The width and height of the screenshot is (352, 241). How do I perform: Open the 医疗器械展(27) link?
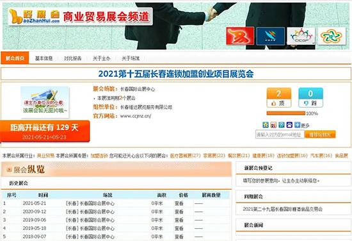click(185, 156)
